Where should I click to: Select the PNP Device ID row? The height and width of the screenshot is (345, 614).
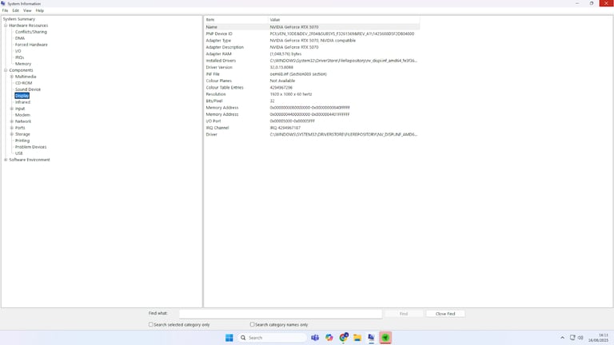pyautogui.click(x=312, y=34)
